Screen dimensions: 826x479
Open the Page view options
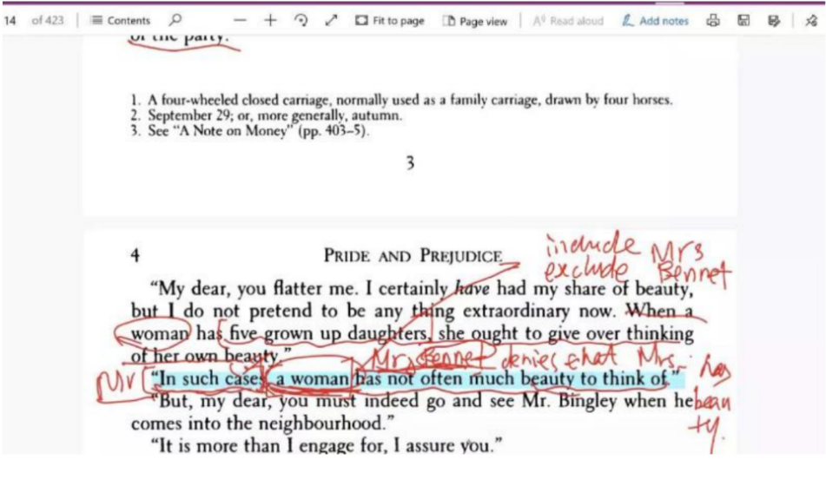pos(475,21)
